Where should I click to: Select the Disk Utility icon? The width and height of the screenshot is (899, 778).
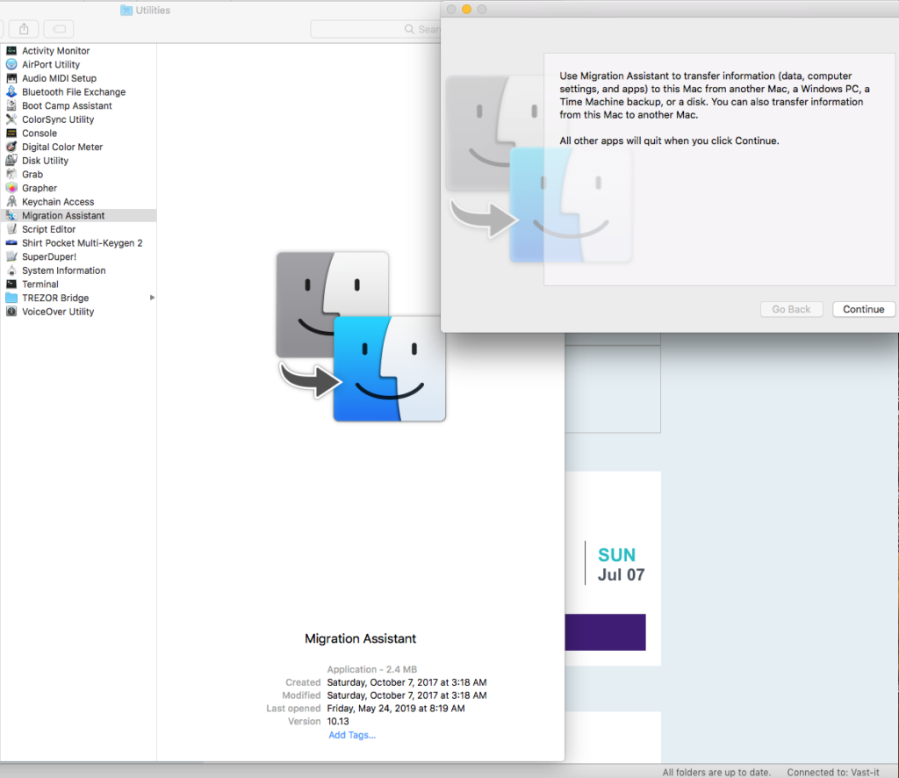(x=11, y=161)
